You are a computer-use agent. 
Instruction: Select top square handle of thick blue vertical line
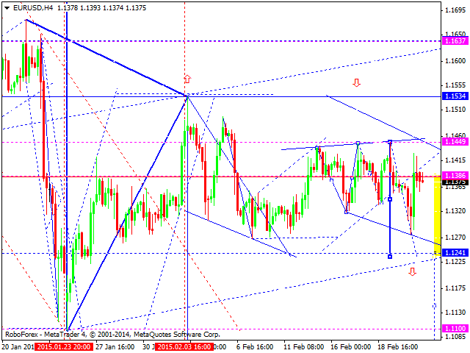coord(389,141)
